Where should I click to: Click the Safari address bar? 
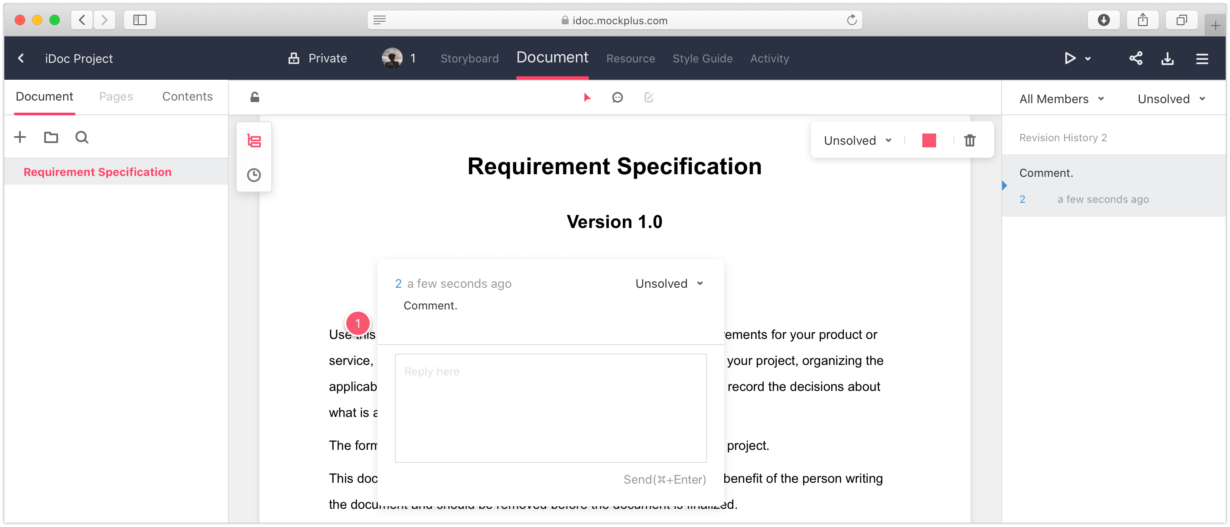point(615,20)
